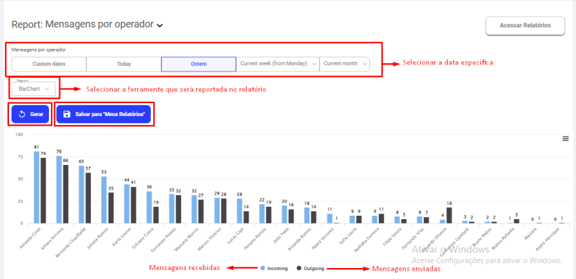Click the refresh icon on Gerar
The height and width of the screenshot is (279, 576).
(21, 114)
